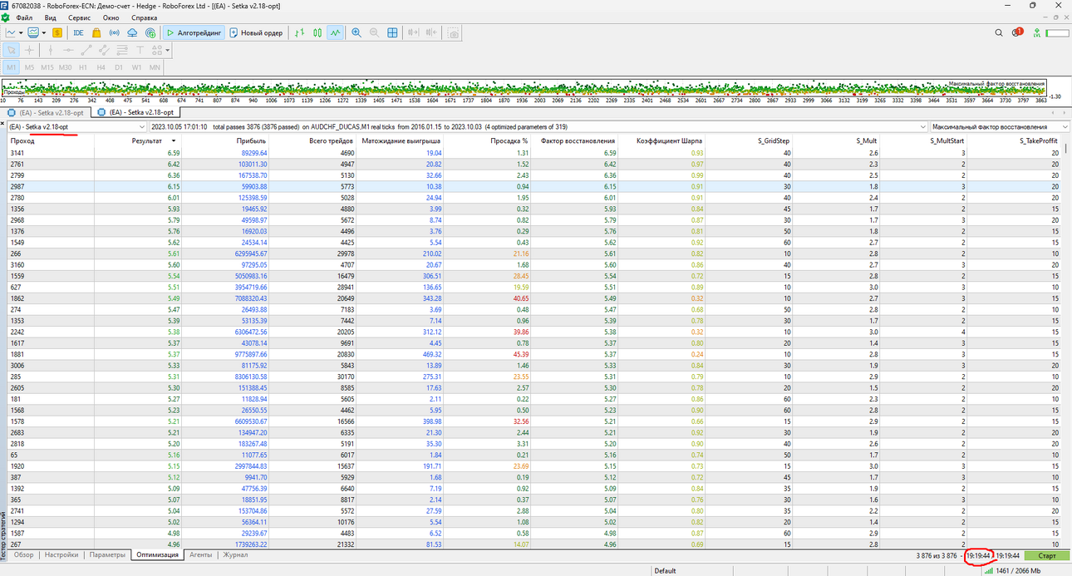
Task: Select the H4 timeframe
Action: tap(101, 67)
